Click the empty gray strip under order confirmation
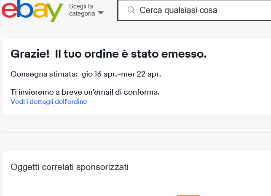Viewport: 271px width, 196px height. (x=137, y=124)
